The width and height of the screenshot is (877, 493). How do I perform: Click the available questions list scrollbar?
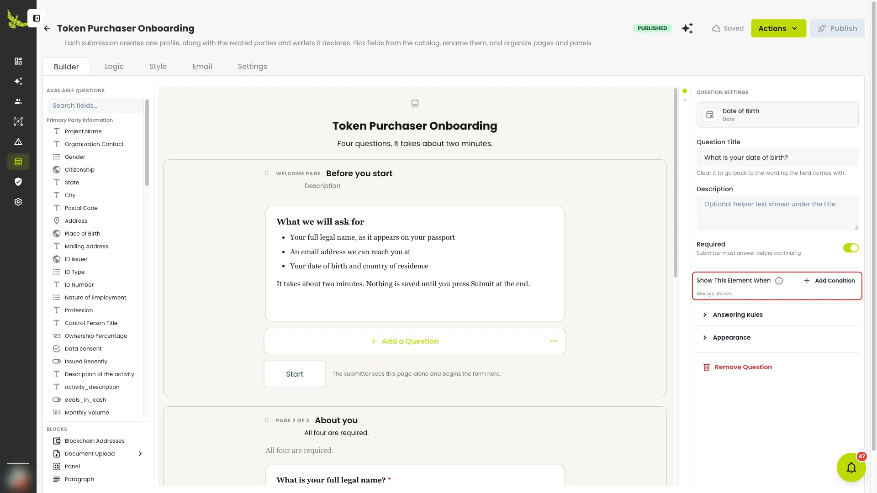click(x=147, y=142)
